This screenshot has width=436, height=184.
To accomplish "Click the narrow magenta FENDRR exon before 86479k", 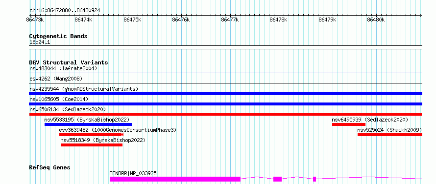I will coord(315,179).
